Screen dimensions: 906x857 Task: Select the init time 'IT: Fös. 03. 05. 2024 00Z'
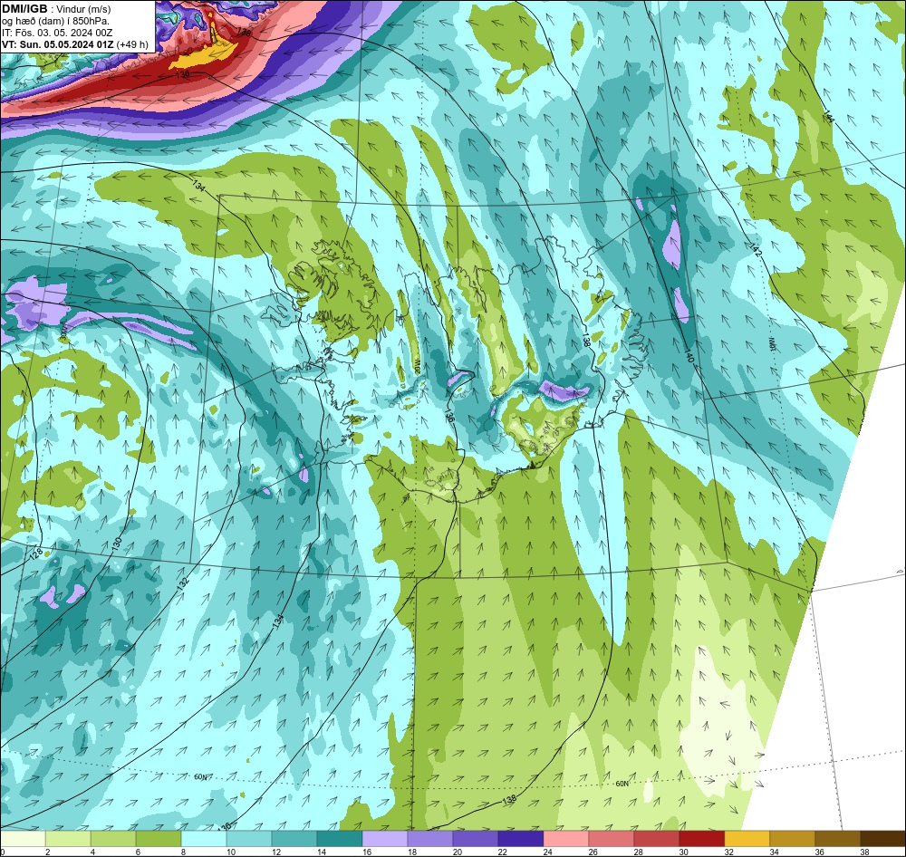(x=57, y=33)
